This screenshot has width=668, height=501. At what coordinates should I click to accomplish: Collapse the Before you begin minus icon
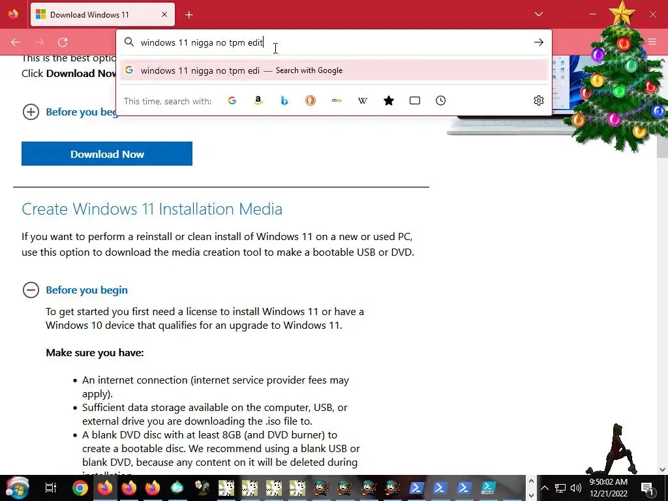tap(31, 290)
